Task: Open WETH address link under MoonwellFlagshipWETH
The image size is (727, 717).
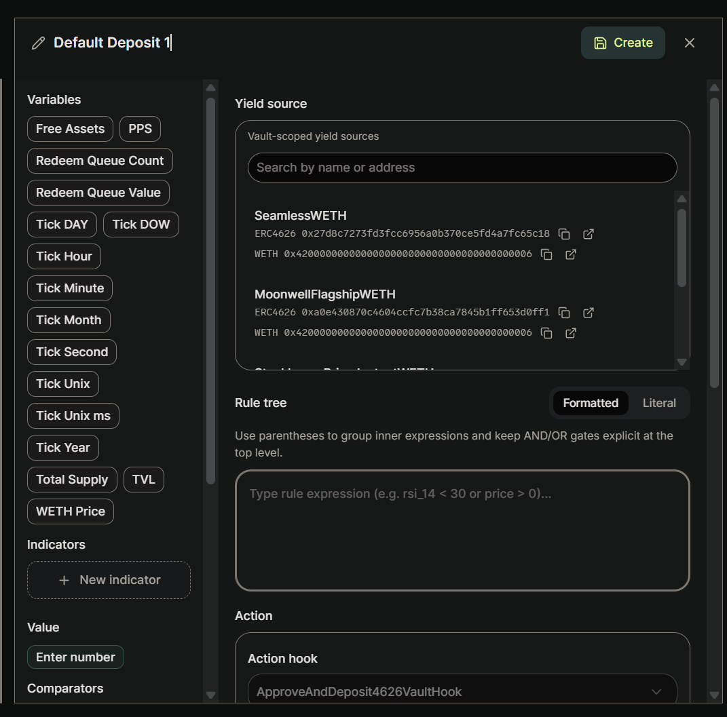Action: point(571,333)
